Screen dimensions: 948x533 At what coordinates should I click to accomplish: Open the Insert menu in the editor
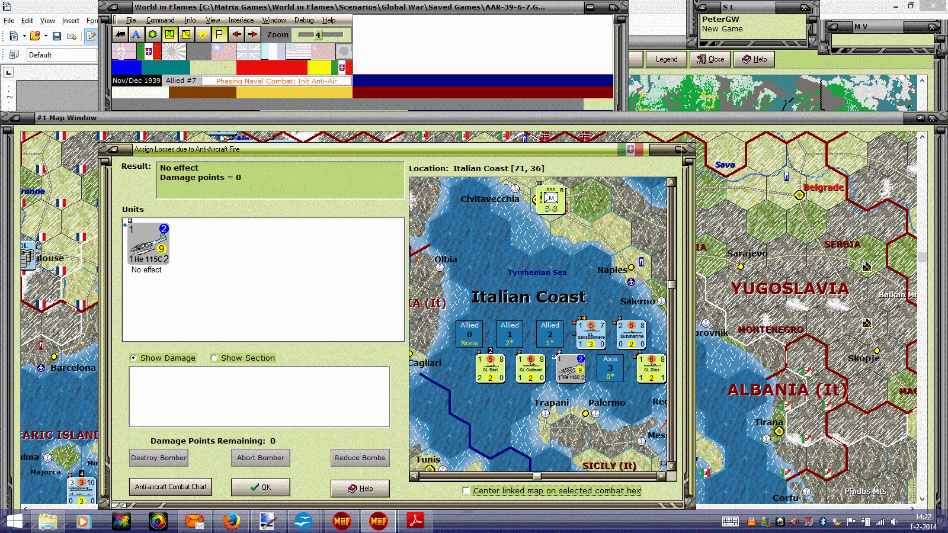point(71,21)
